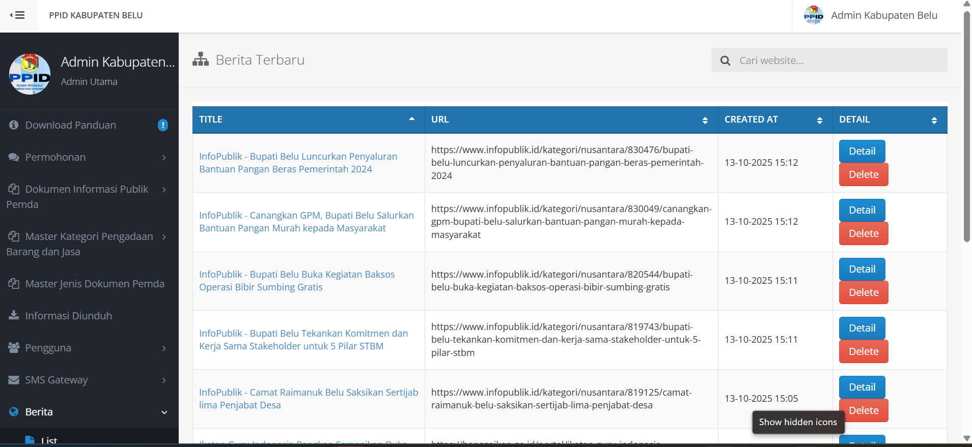The image size is (972, 447).
Task: Click the Pengguna users icon
Action: pyautogui.click(x=14, y=347)
